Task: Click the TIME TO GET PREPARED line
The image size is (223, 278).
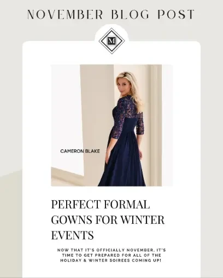Action: coord(111,255)
